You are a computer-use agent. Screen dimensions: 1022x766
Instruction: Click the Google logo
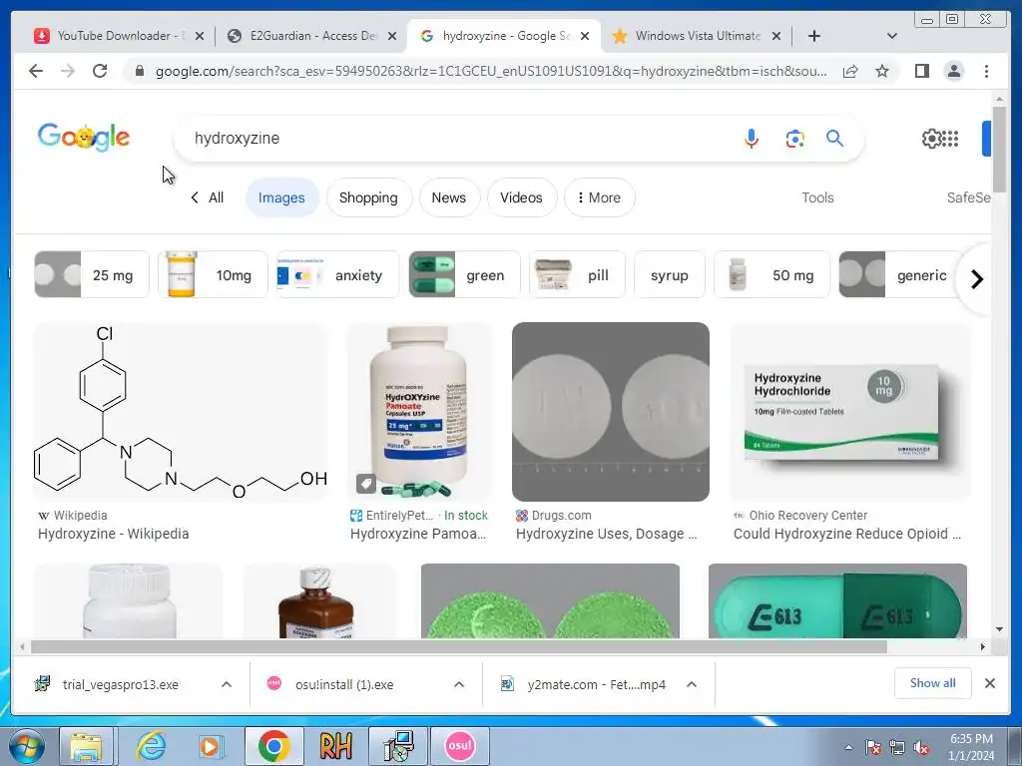(84, 137)
